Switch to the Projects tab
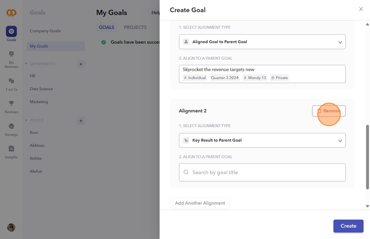Screen dimensions: 370x239 click(135, 27)
